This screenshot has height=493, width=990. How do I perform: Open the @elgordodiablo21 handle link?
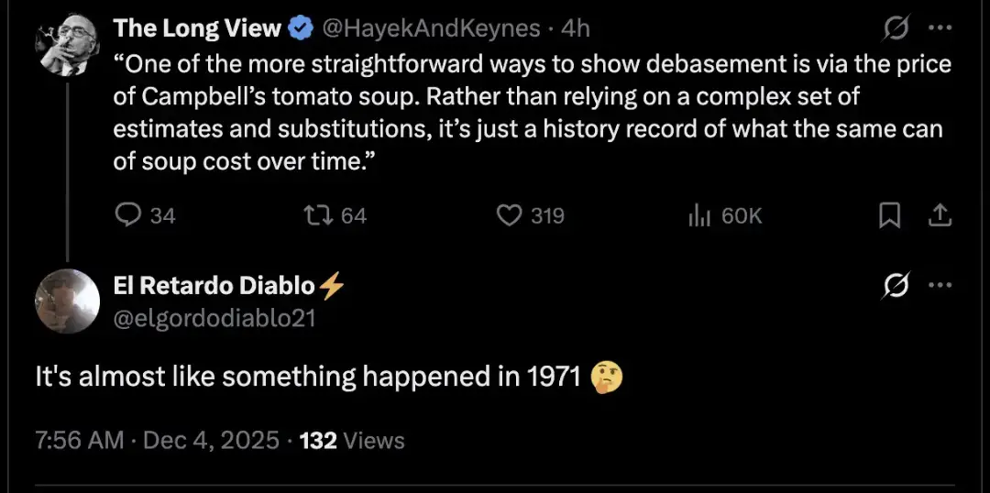click(214, 316)
